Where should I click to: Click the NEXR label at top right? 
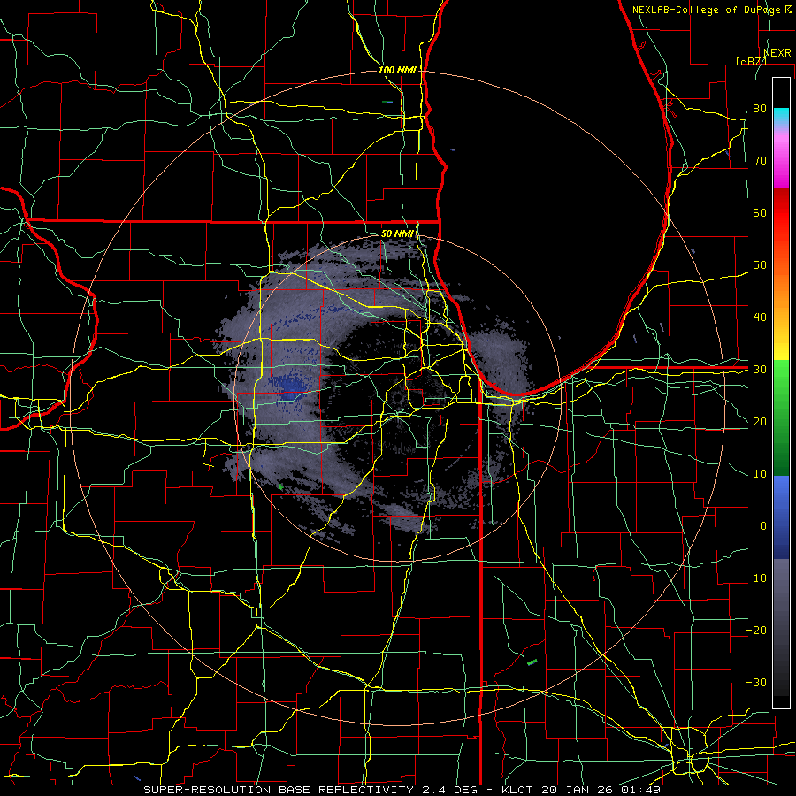(x=777, y=53)
